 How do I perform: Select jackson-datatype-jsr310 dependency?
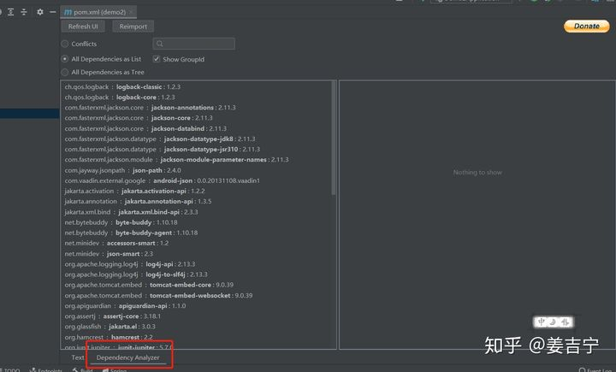click(x=163, y=150)
